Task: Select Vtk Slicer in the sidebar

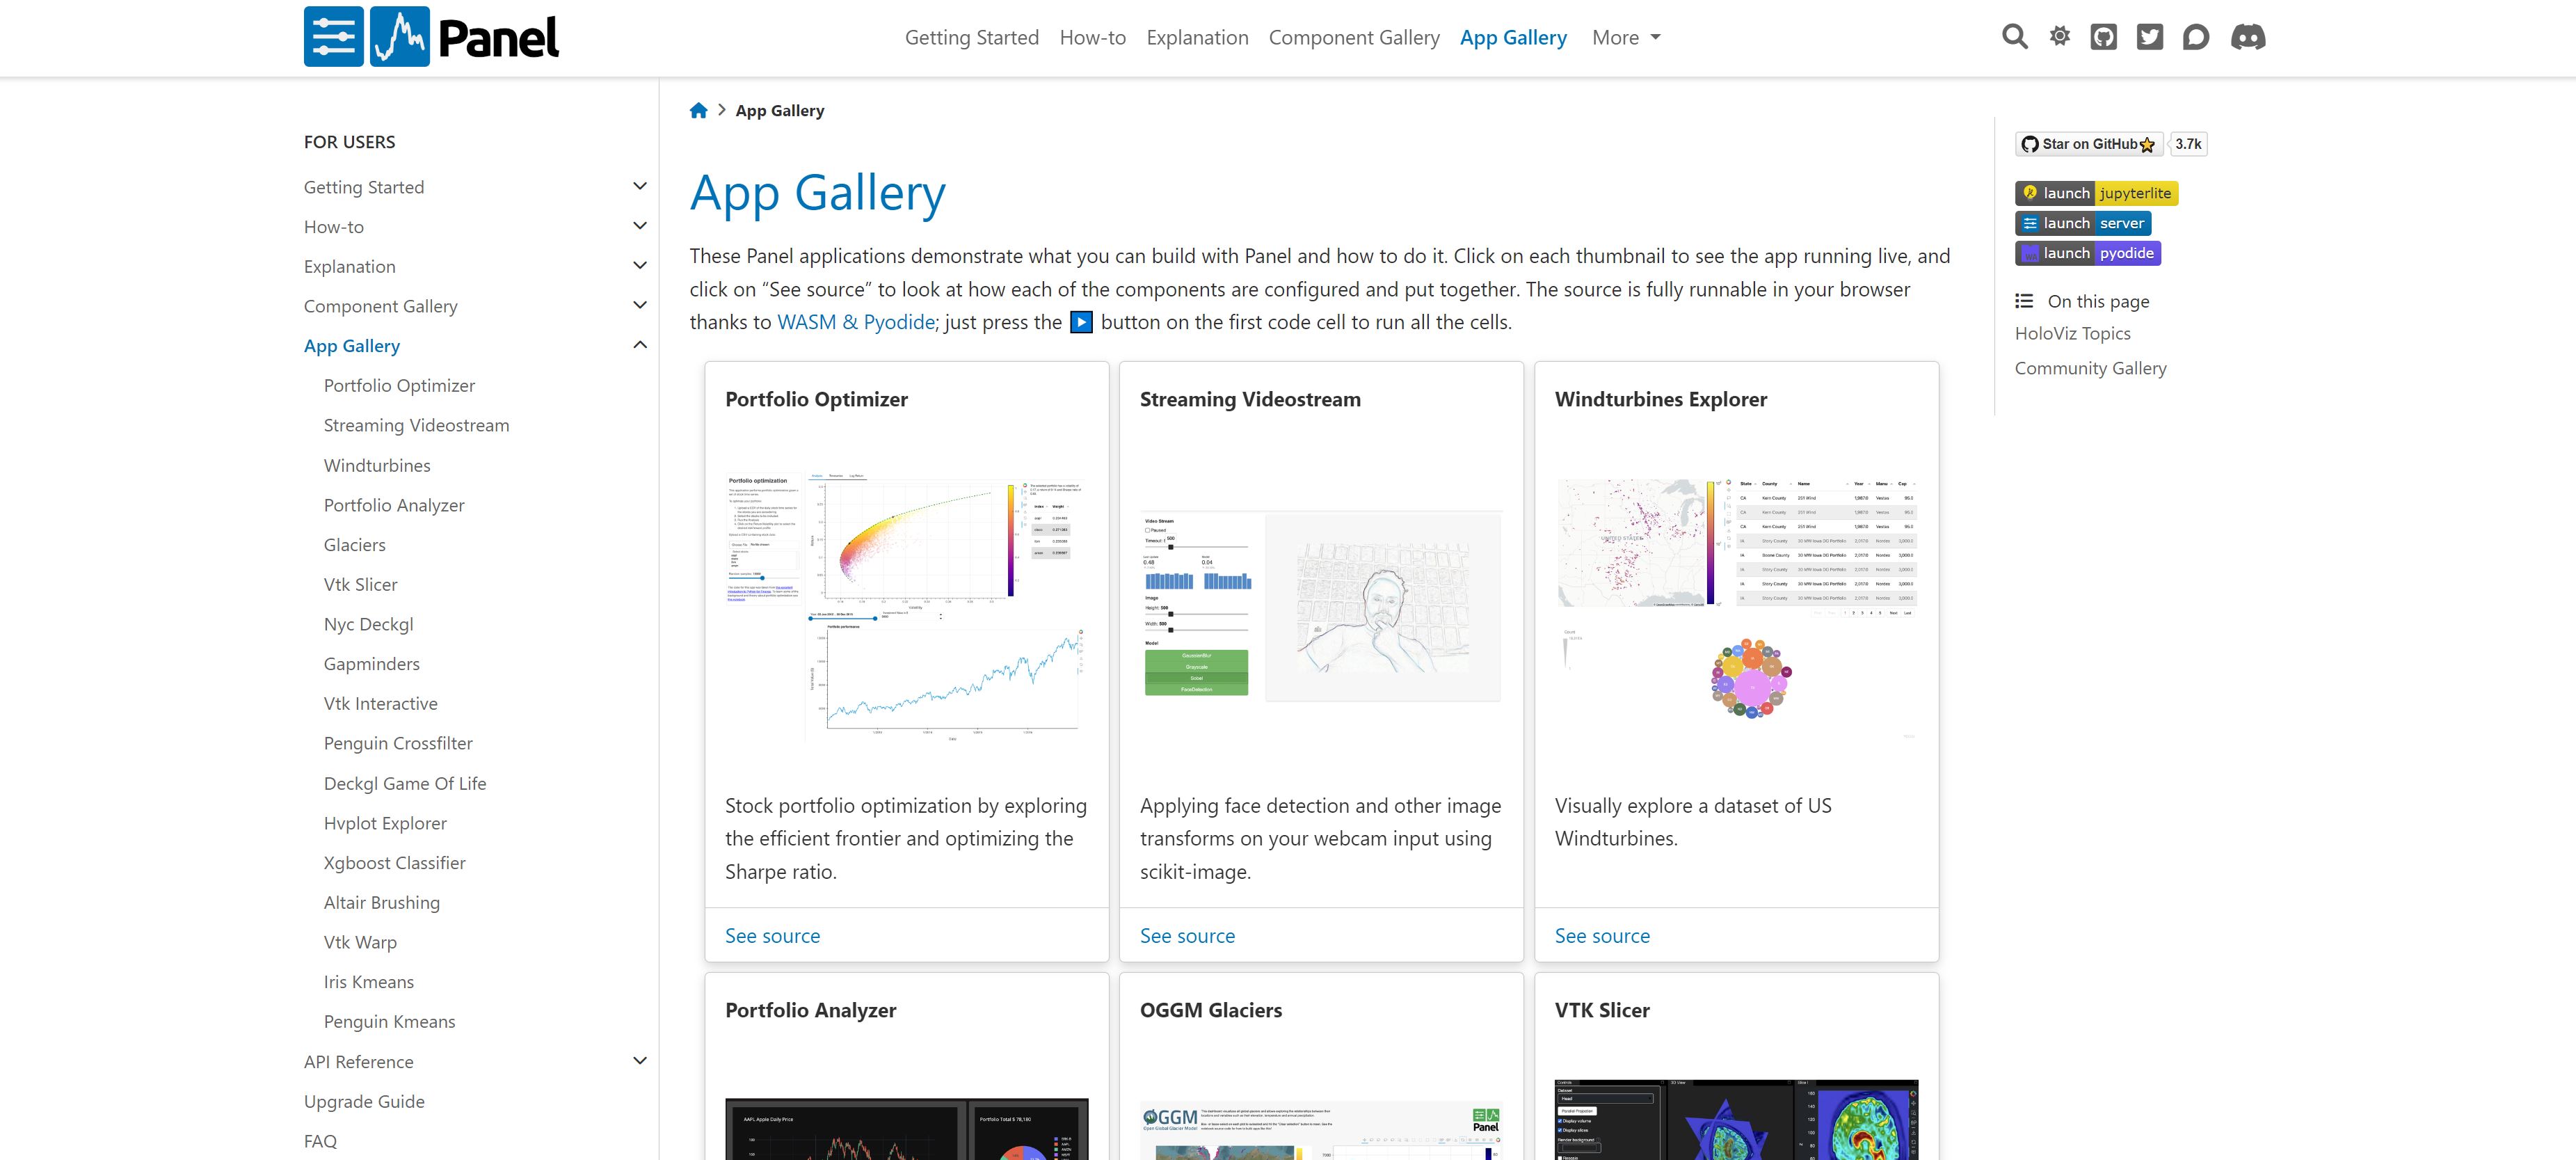Action: point(360,584)
